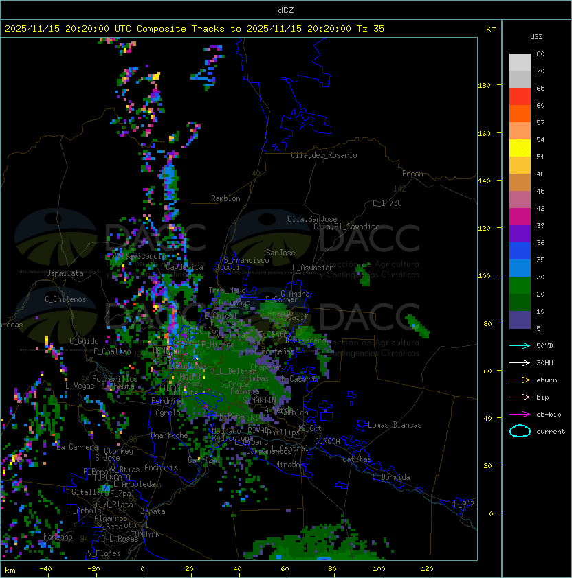
Task: Pick the bright yellow 54 dBZ swatch
Action: [520, 148]
